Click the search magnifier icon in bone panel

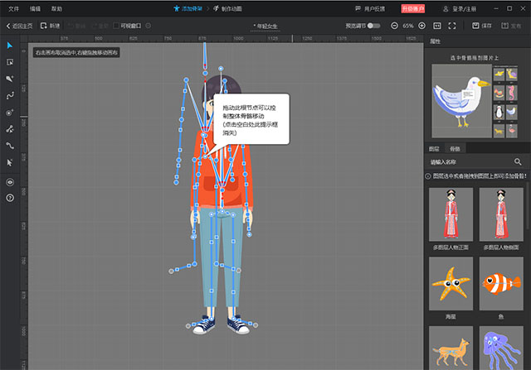[x=518, y=162]
